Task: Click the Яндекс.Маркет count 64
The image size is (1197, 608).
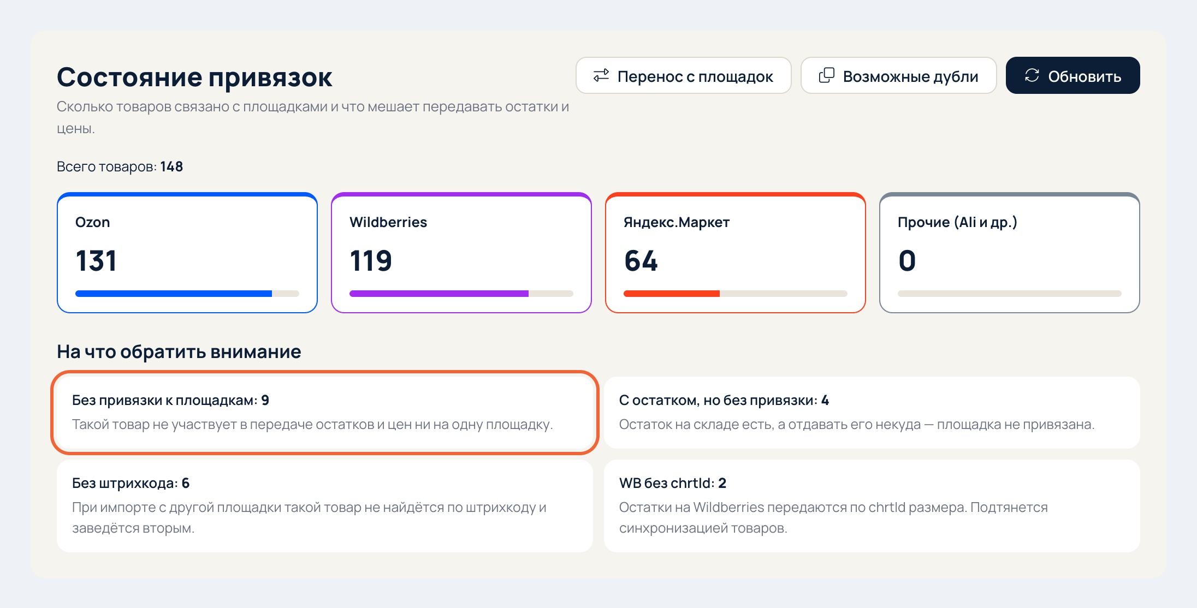Action: click(x=641, y=260)
